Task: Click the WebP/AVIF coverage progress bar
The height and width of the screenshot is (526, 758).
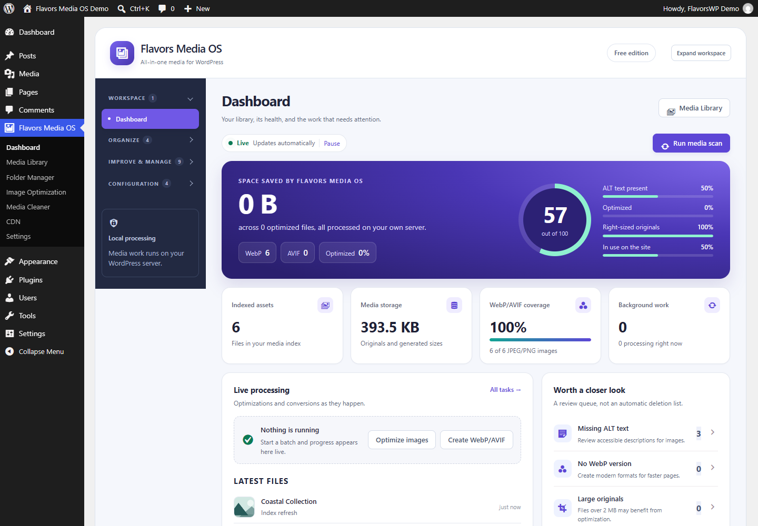Action: 540,340
